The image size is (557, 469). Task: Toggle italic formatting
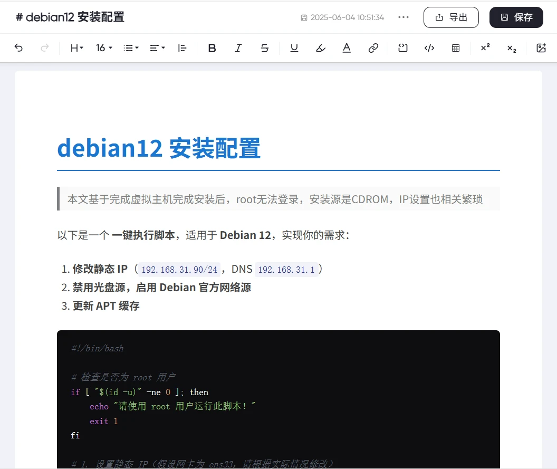coord(238,47)
